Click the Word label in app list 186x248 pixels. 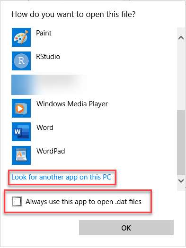[x=45, y=128]
